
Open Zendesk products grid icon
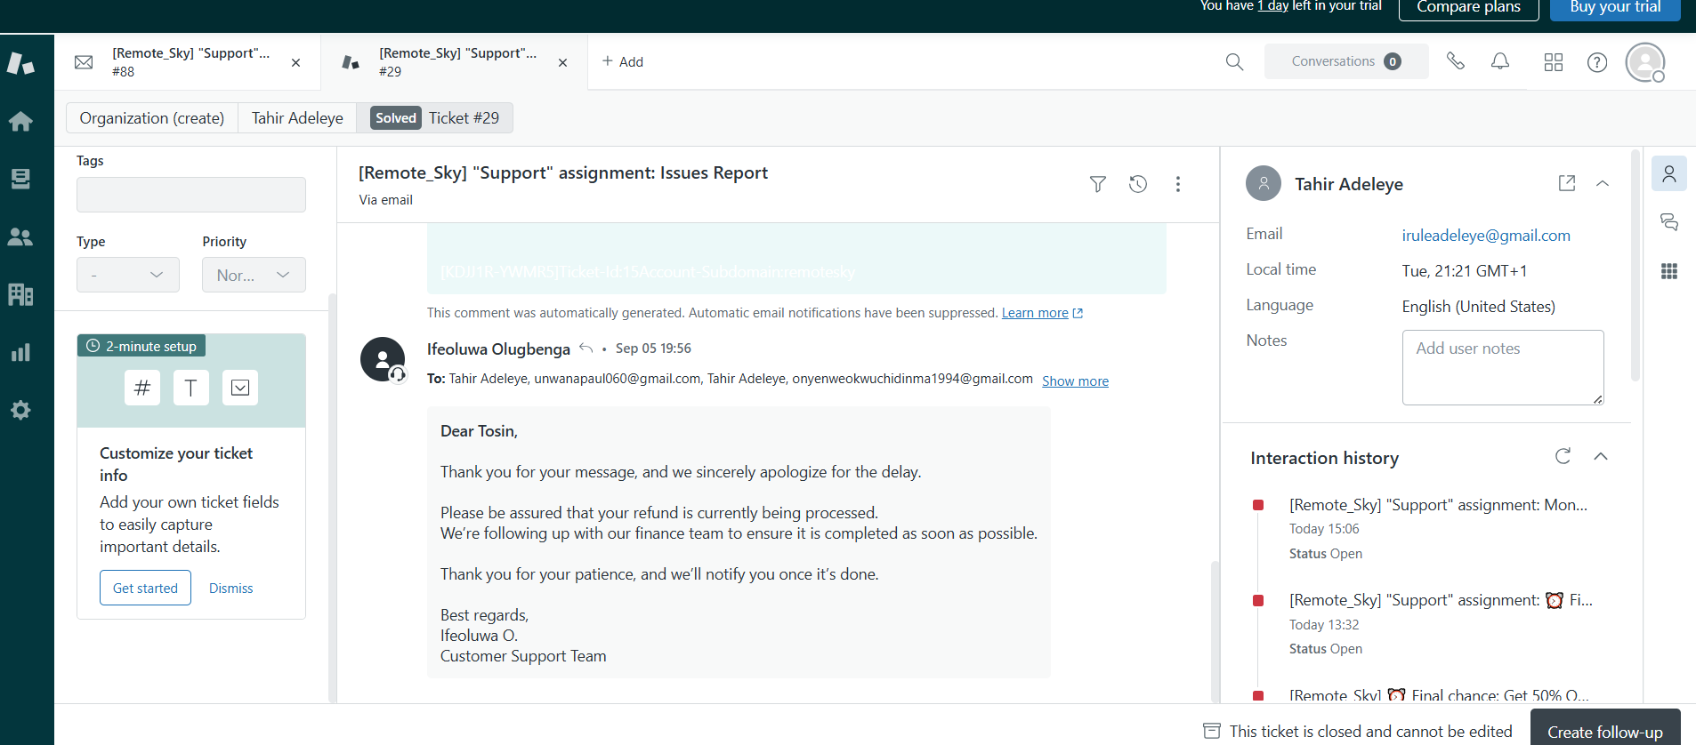coord(1554,61)
